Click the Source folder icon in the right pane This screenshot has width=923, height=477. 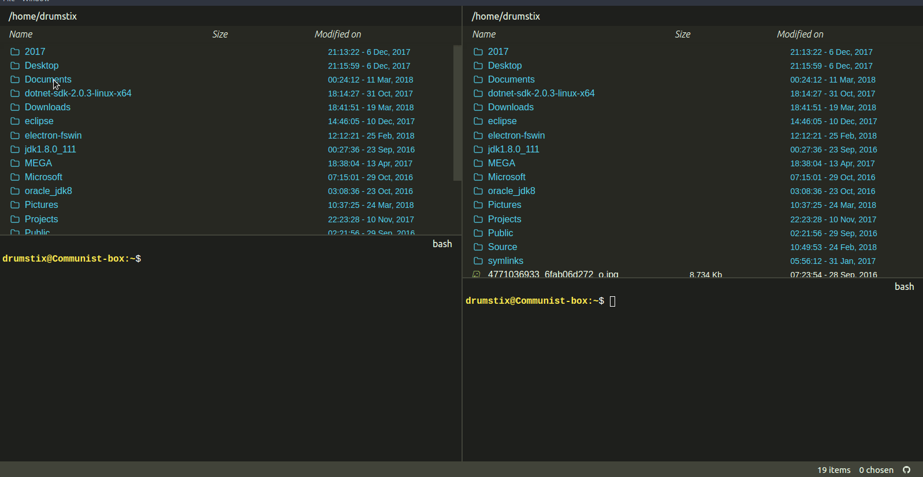click(x=478, y=247)
